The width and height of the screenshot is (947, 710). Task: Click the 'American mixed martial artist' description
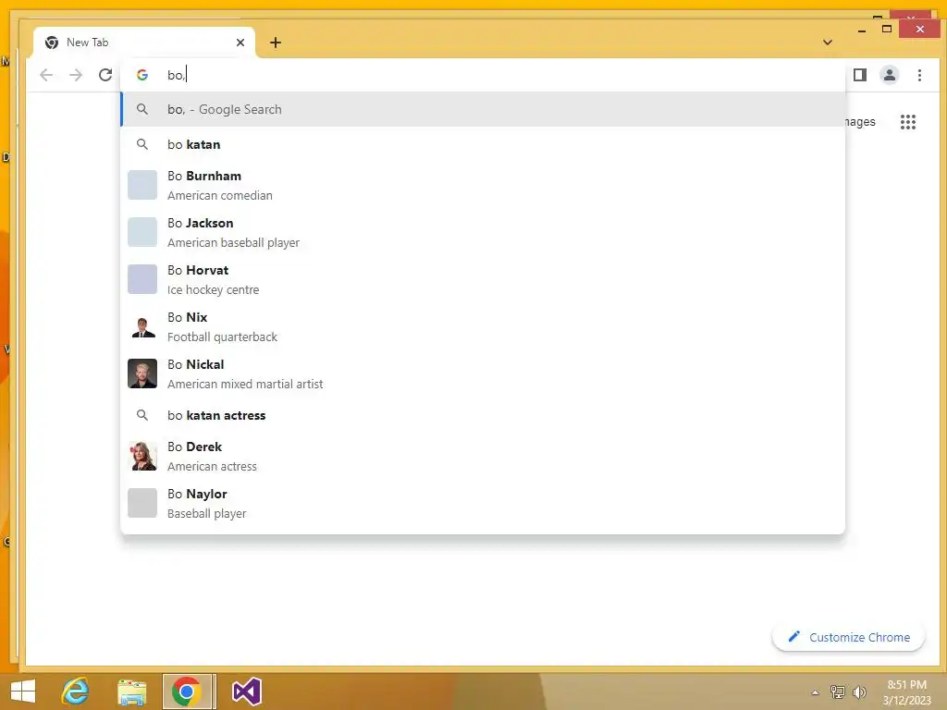coord(245,384)
